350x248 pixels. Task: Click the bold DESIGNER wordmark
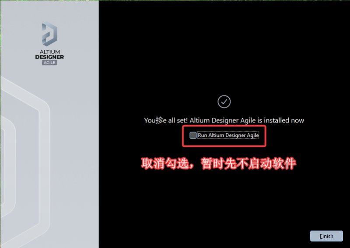point(49,57)
